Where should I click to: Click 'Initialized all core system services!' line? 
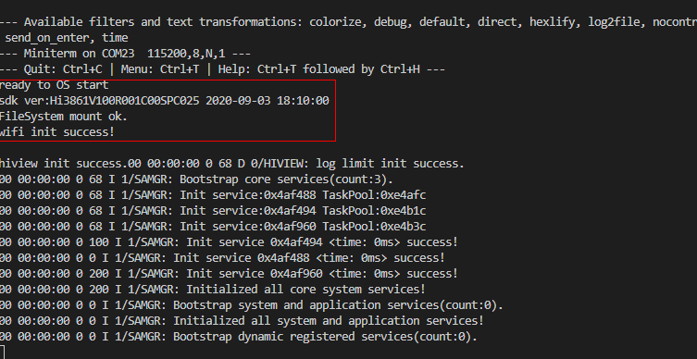click(213, 290)
